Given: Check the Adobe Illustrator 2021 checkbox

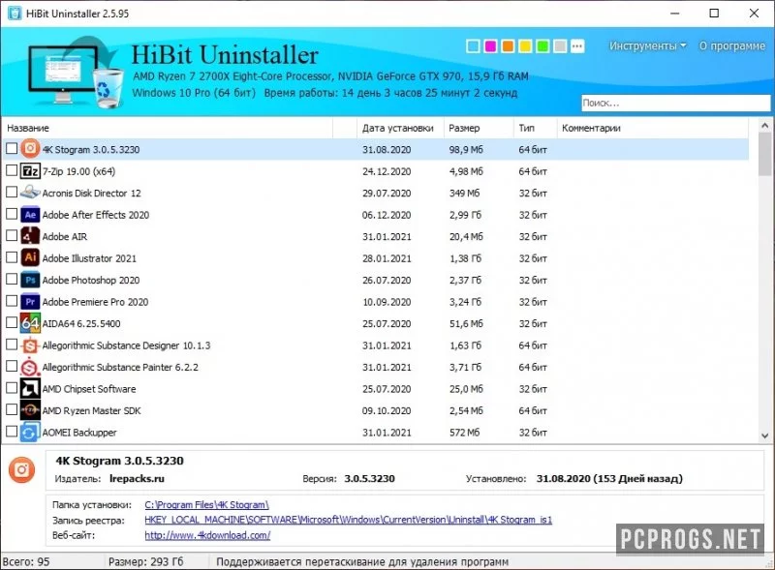Looking at the screenshot, I should [x=12, y=256].
